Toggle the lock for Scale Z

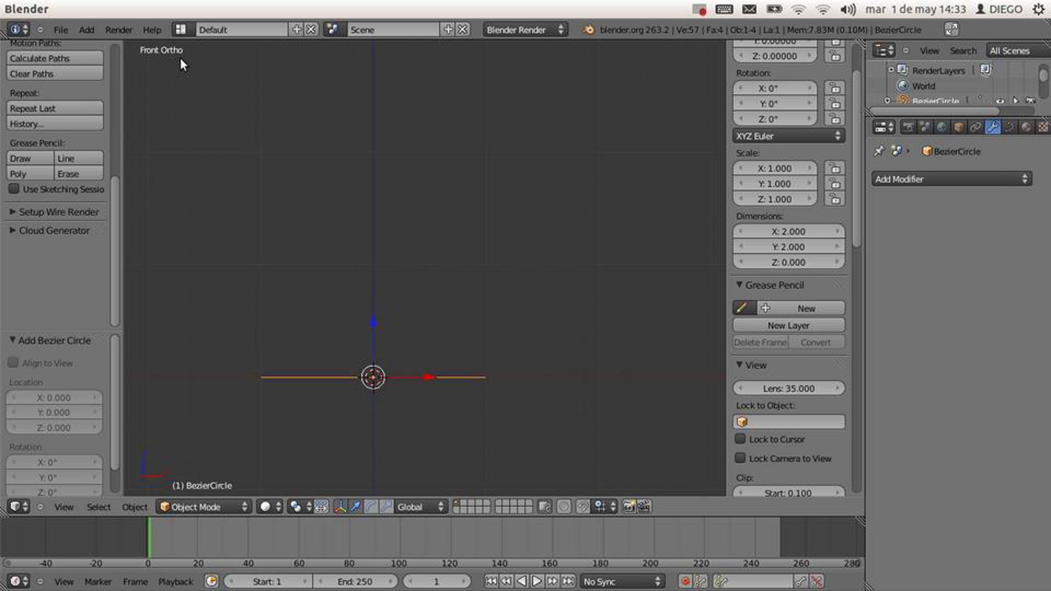835,199
